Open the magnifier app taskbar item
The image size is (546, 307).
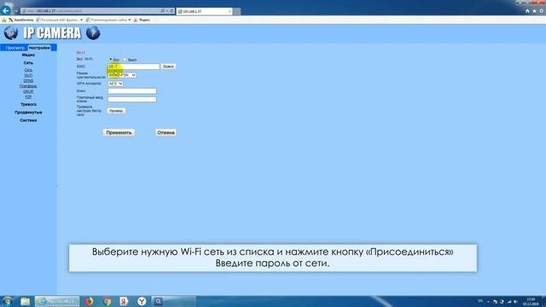[173, 301]
